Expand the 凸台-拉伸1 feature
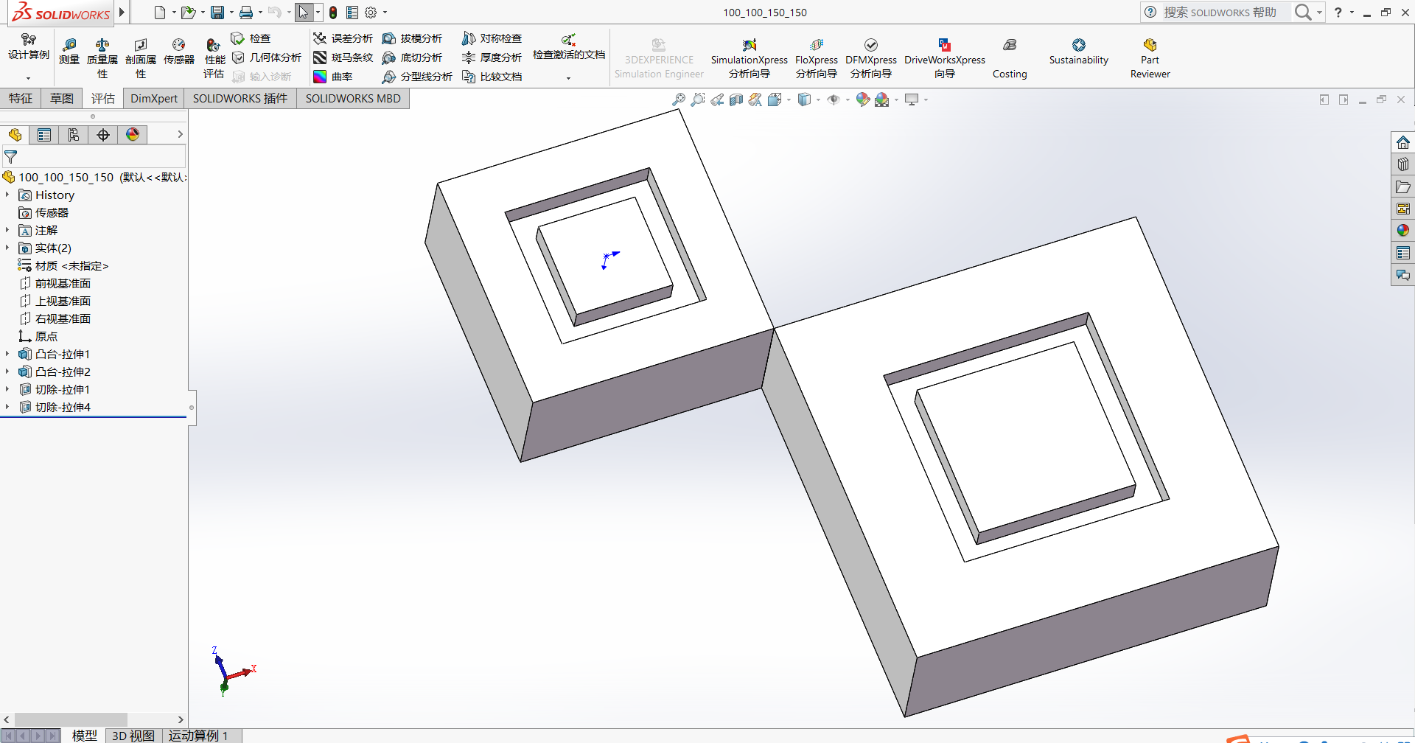The height and width of the screenshot is (743, 1415). pos(7,354)
